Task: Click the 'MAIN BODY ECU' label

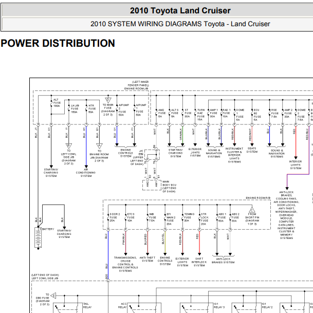Action: click(169, 187)
